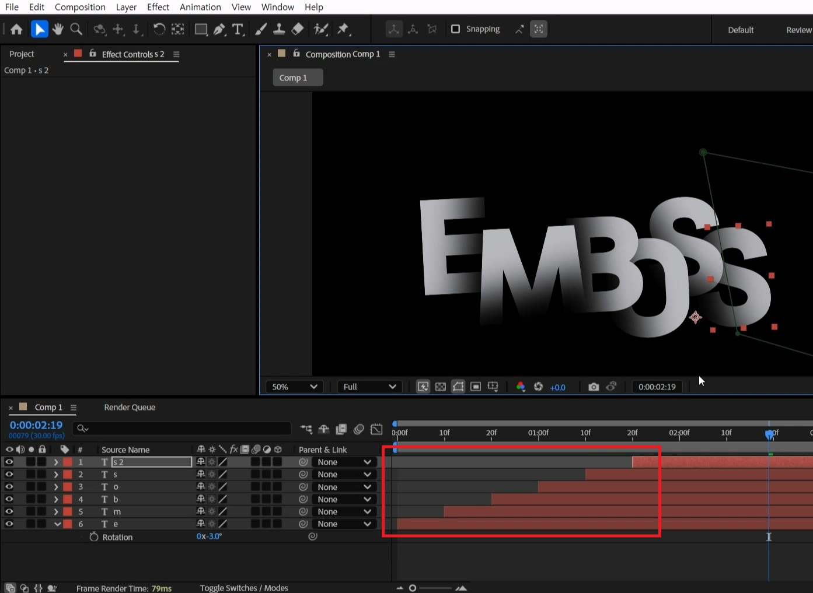Viewport: 813px width, 593px height.
Task: Open the Layer menu
Action: pyautogui.click(x=126, y=7)
